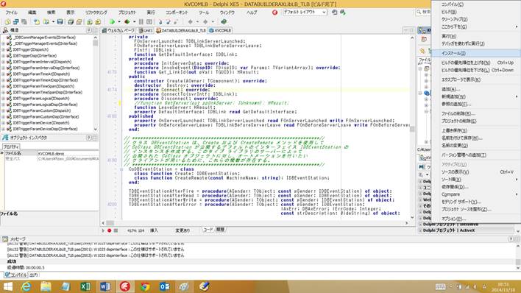Open the Run button dropdown arrow
This screenshot has height=293, width=521.
(119, 21)
